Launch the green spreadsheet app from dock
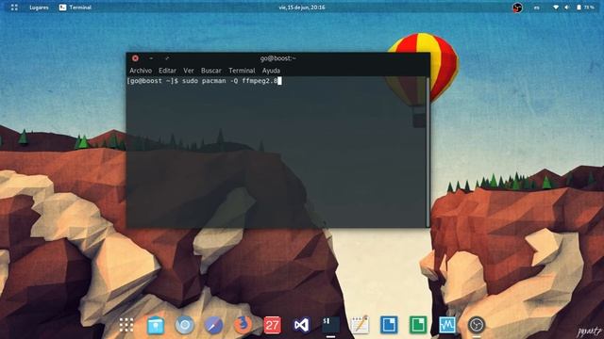 [x=418, y=325]
